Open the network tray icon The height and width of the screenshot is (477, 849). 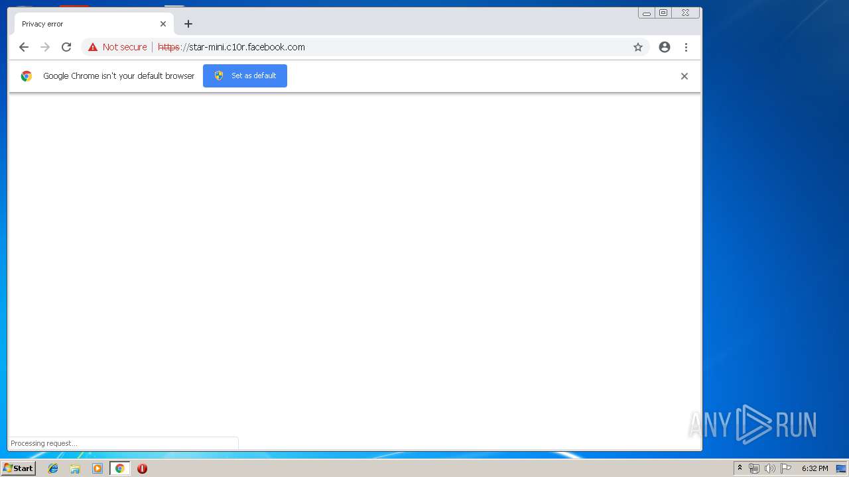[x=754, y=468]
